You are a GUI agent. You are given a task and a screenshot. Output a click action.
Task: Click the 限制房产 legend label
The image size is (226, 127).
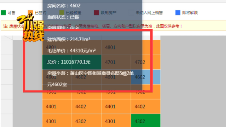pyautogui.click(x=109, y=13)
